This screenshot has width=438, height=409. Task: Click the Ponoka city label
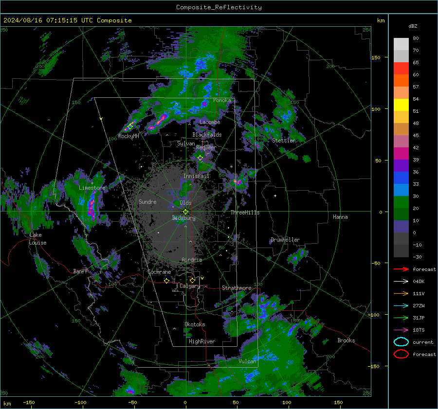coord(222,100)
